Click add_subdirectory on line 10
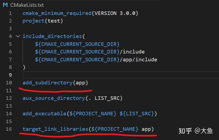219x140 pixels. click(47, 83)
